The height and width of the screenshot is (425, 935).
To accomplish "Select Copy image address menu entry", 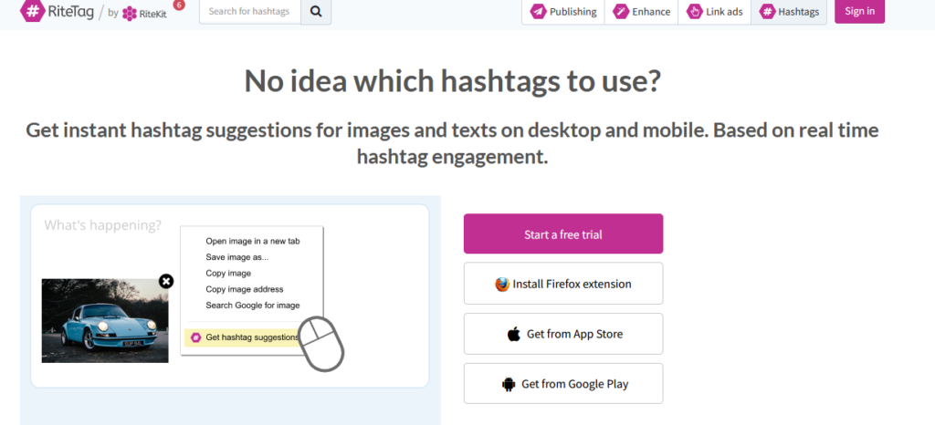I will pyautogui.click(x=245, y=289).
